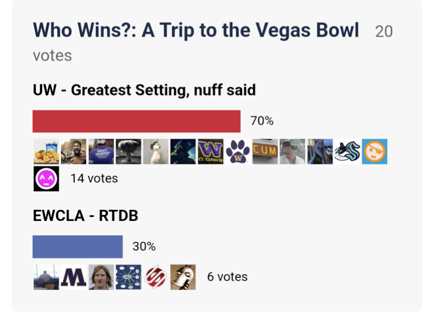The height and width of the screenshot is (316, 433).
Task: Click the cartoon knight helmet avatar
Action: pos(183,277)
